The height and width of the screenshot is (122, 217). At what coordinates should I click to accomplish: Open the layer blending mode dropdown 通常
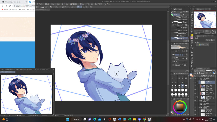click(x=202, y=71)
